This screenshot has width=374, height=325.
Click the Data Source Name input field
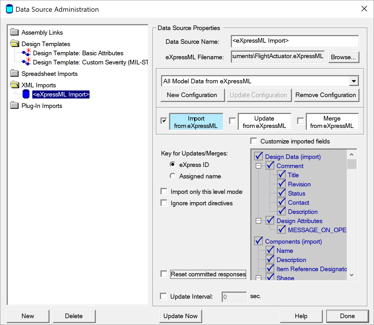(295, 41)
